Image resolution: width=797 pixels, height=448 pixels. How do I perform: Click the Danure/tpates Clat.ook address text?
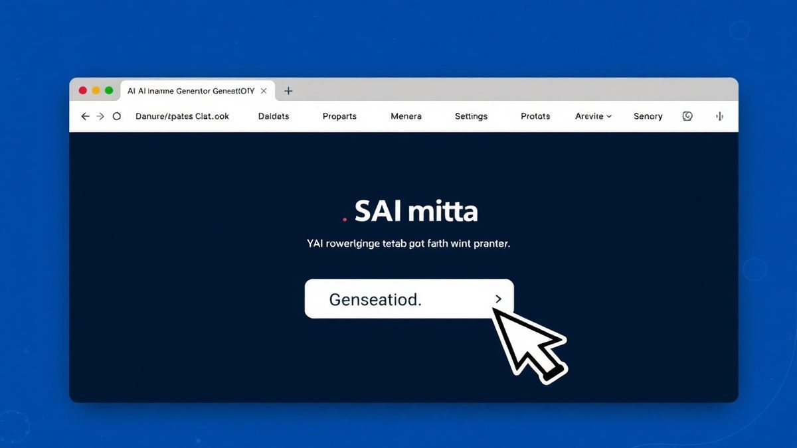(x=182, y=116)
